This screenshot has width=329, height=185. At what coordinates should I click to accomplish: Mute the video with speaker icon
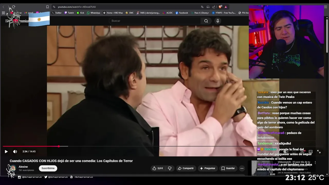(15, 152)
